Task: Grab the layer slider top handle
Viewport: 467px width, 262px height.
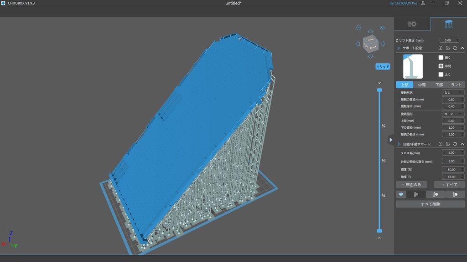Action: pos(379,90)
